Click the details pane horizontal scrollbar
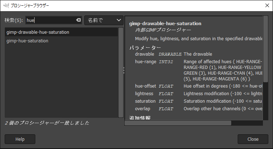 click(178, 123)
